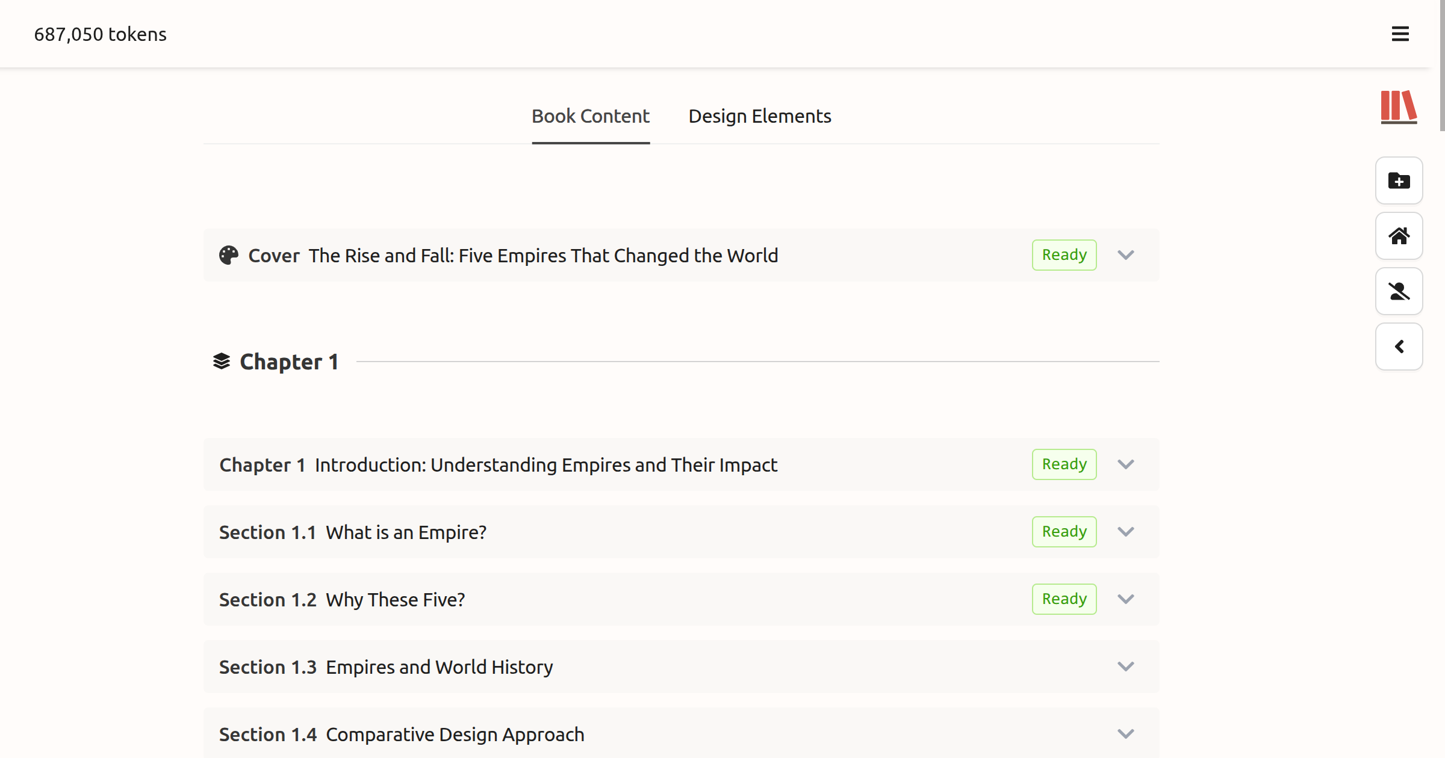Screen dimensions: 1445x758
Task: Expand Chapter 1 Introduction row chevron
Action: point(1125,464)
